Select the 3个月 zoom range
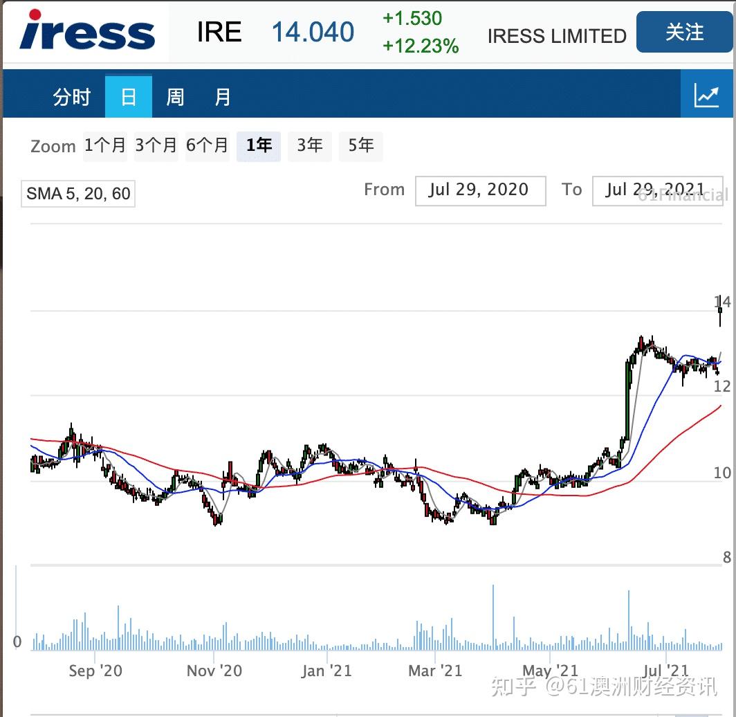The height and width of the screenshot is (717, 736). point(156,146)
